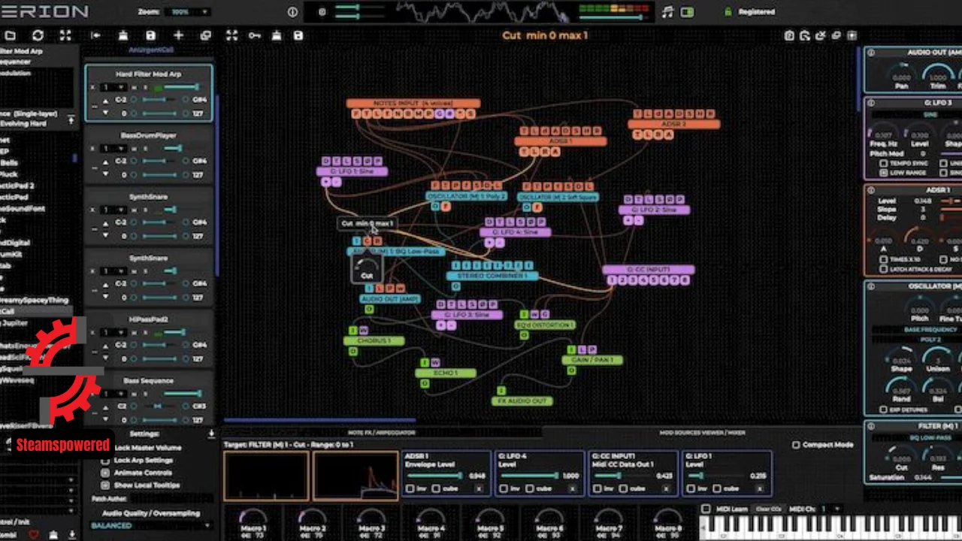The height and width of the screenshot is (541, 962).
Task: Click the floppy save icon in graph toolbar
Action: pos(298,35)
